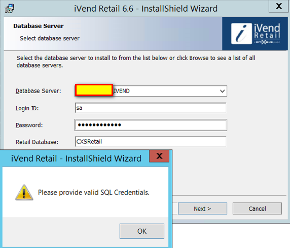Click the Next > button
This screenshot has height=248, width=290.
pyautogui.click(x=202, y=208)
